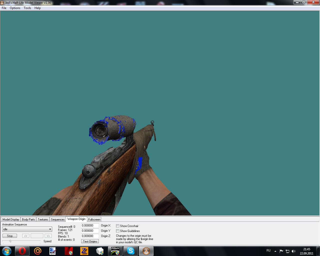320x256 pixels.
Task: Open the orange Z application in taskbar
Action: click(x=84, y=251)
